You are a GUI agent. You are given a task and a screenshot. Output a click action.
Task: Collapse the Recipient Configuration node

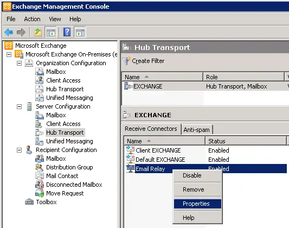(19, 150)
